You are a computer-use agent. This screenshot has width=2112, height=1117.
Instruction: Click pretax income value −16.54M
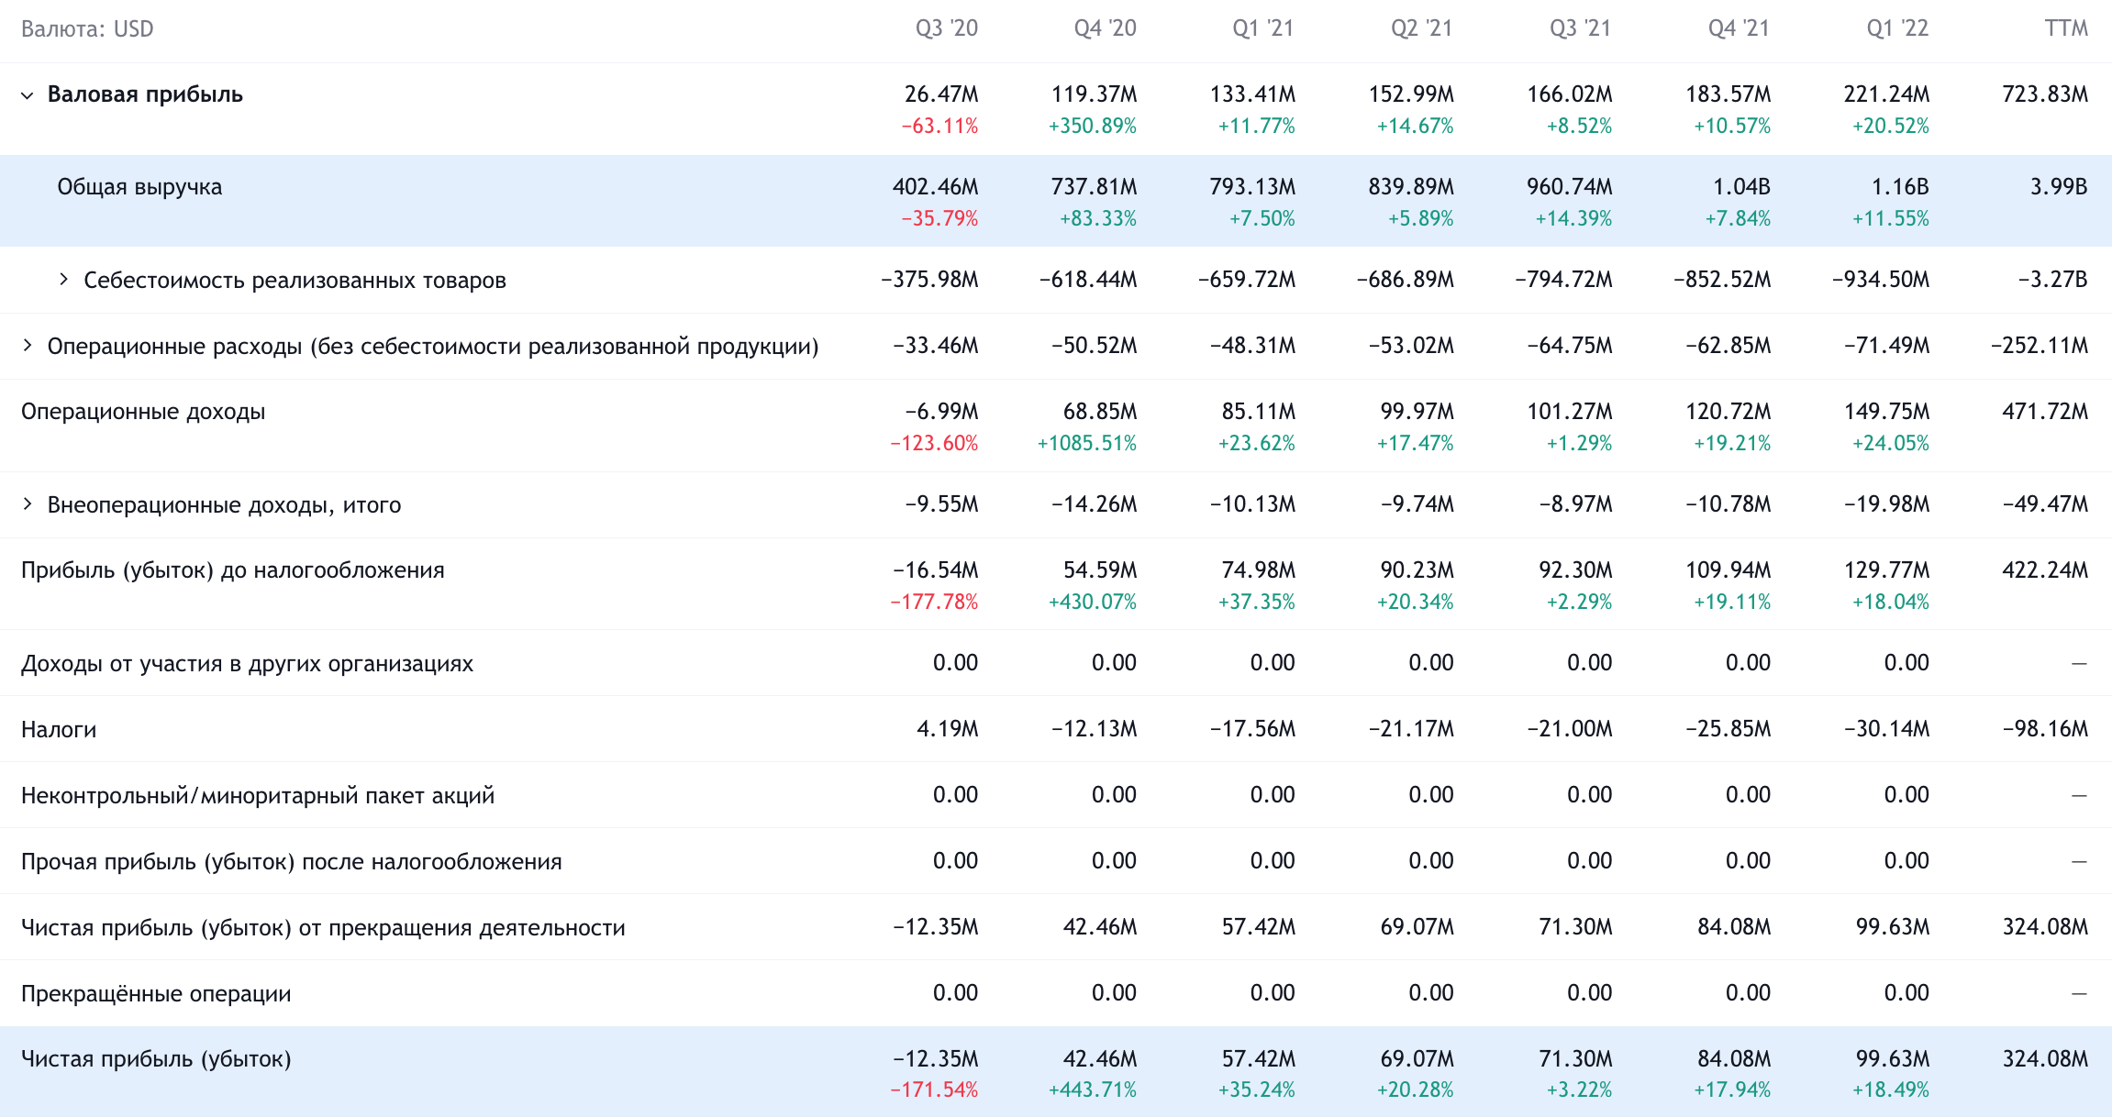936,570
